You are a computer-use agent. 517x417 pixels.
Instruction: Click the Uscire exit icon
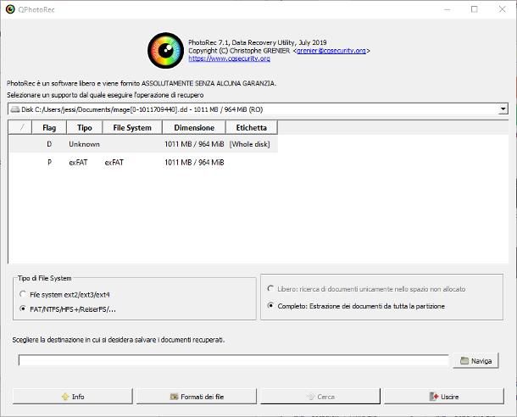point(434,397)
